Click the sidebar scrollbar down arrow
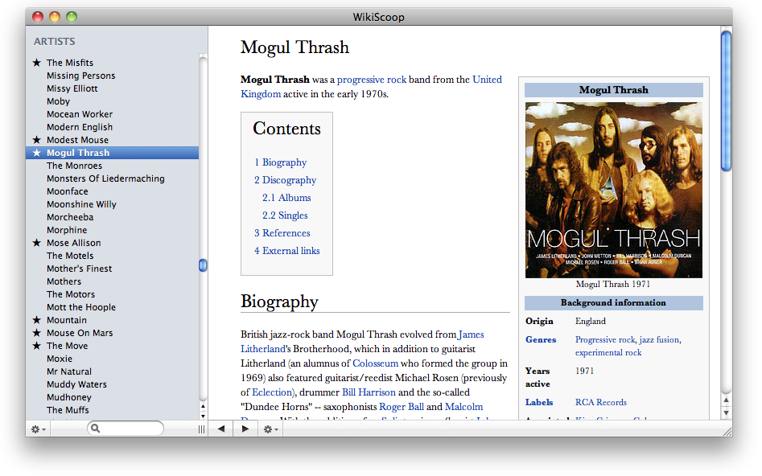Viewport: 762px width, 476px height. click(203, 416)
